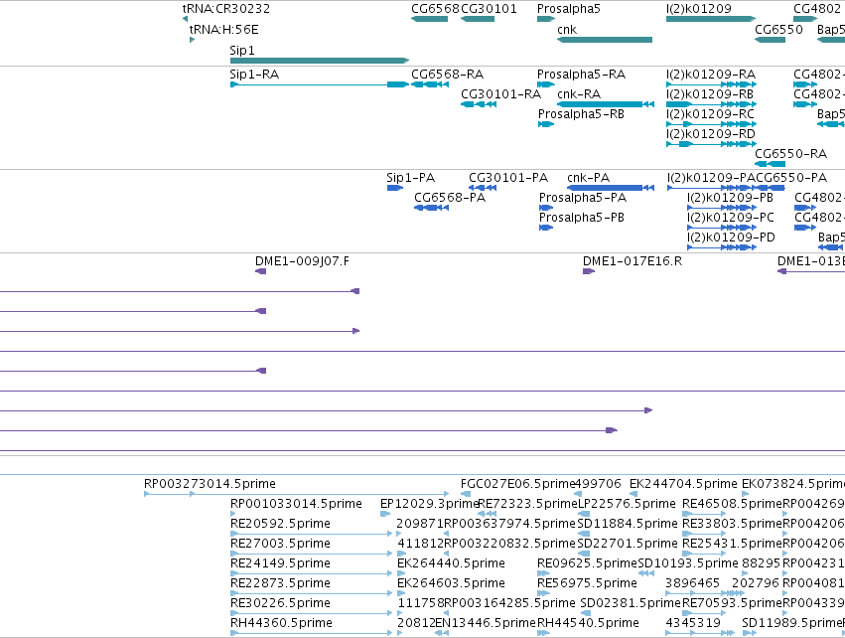This screenshot has height=638, width=845.
Task: Click the SD02381.5prime EST label
Action: pos(632,603)
